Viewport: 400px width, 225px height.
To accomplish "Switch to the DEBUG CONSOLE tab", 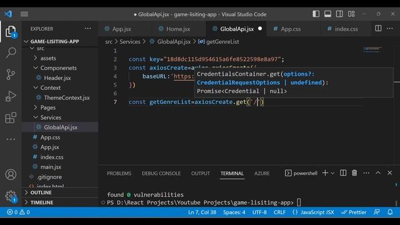I will (161, 174).
